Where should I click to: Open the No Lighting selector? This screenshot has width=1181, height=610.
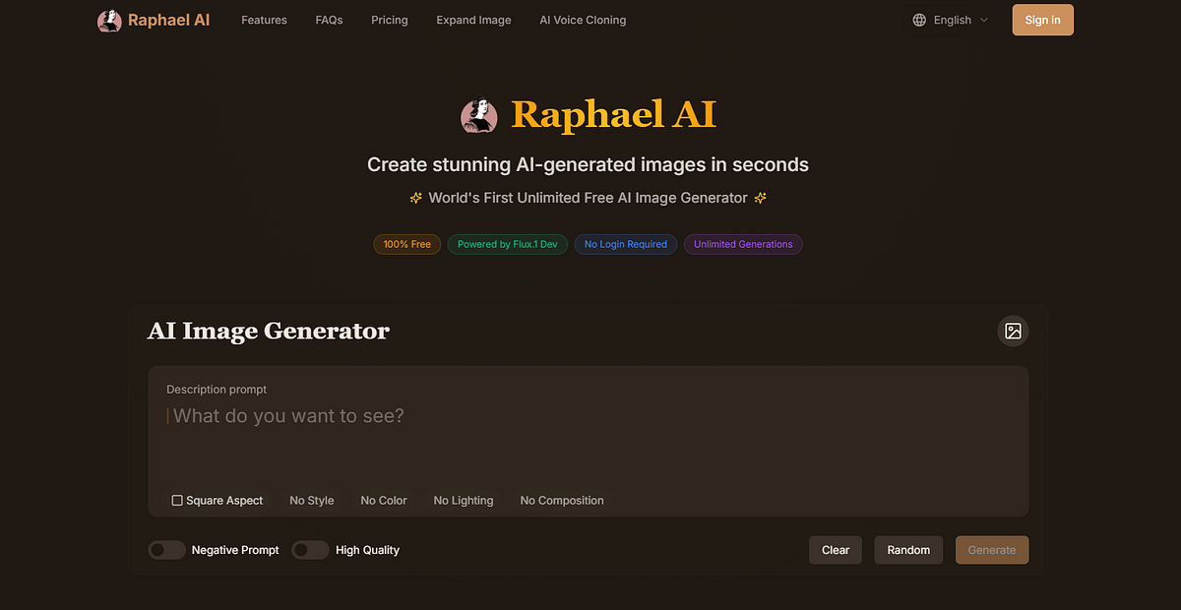coord(464,501)
